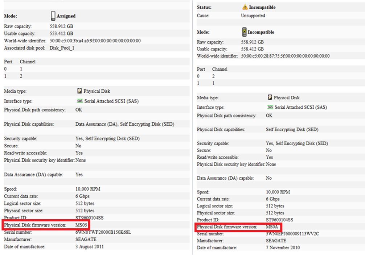Select the 553.412 GB usable capacity value
365x258 pixels.
pos(61,34)
